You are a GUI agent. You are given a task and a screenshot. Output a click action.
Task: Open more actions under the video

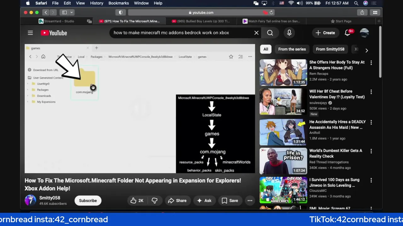point(250,201)
